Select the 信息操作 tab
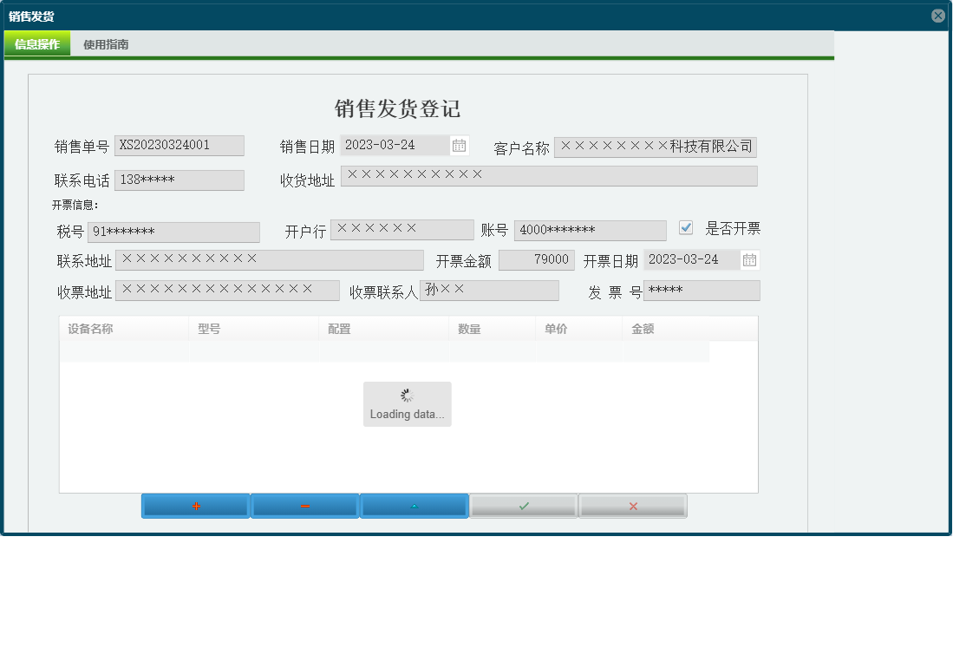Screen dimensions: 953x661 tap(37, 44)
